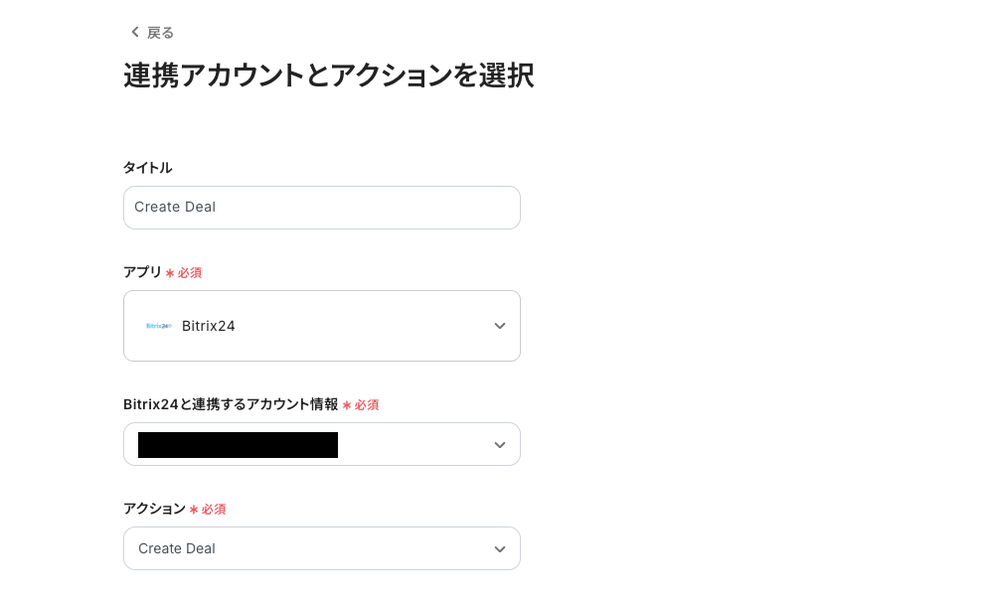Click the account info dropdown chevron
The width and height of the screenshot is (994, 602).
tap(499, 445)
